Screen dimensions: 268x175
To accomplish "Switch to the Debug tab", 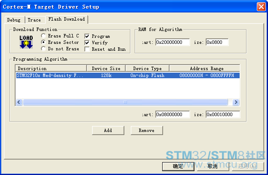I will (14, 20).
